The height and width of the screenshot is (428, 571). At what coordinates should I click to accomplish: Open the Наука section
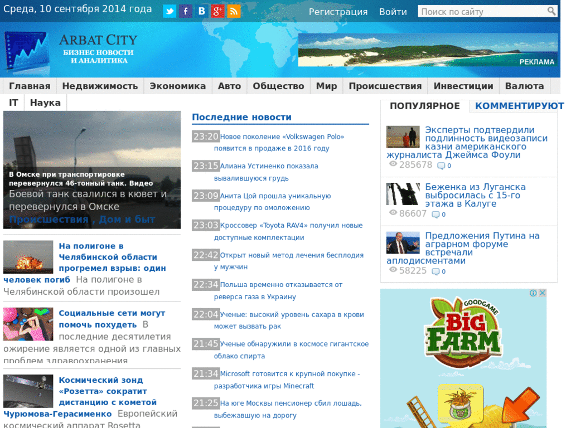(45, 103)
